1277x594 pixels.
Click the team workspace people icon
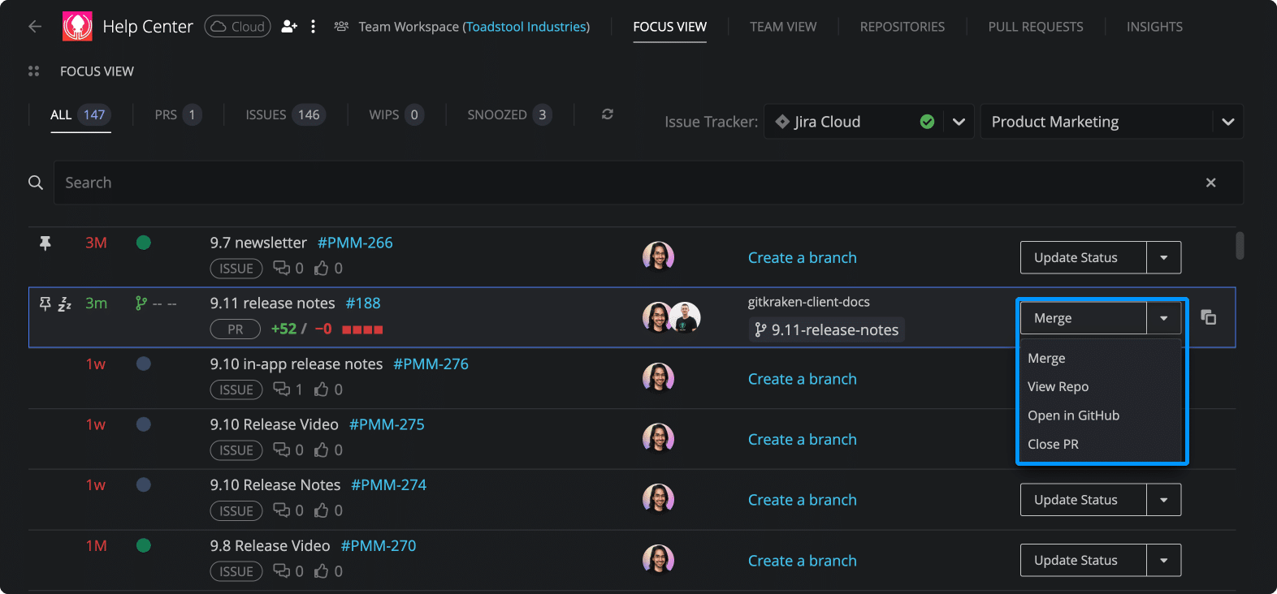pyautogui.click(x=341, y=27)
